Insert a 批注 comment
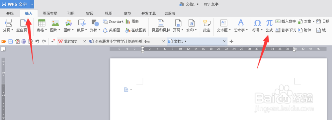The image size is (332, 120). coord(207,26)
